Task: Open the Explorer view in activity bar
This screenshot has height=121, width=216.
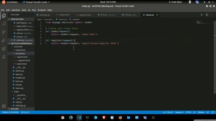Action: point(4,16)
